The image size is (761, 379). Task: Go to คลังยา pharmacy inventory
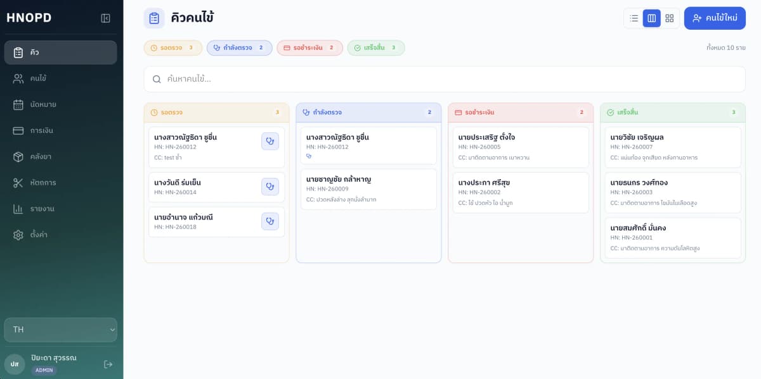(60, 156)
